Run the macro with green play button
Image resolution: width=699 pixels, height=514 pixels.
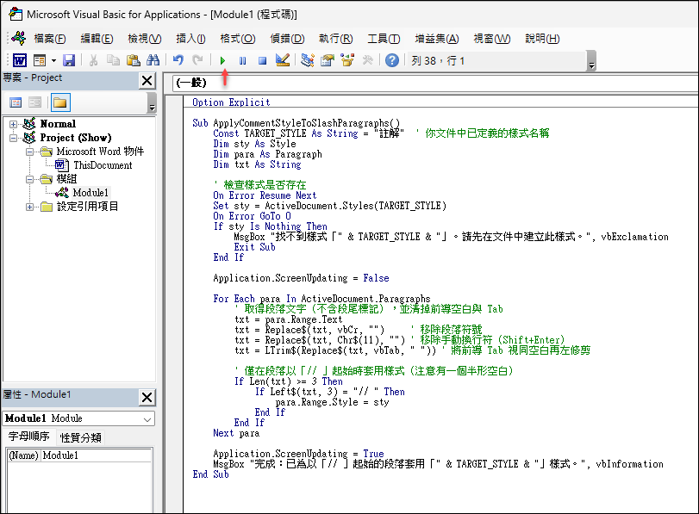(223, 60)
